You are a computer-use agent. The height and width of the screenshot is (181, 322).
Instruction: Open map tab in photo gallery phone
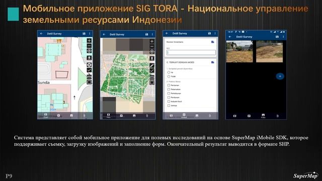click(235, 116)
